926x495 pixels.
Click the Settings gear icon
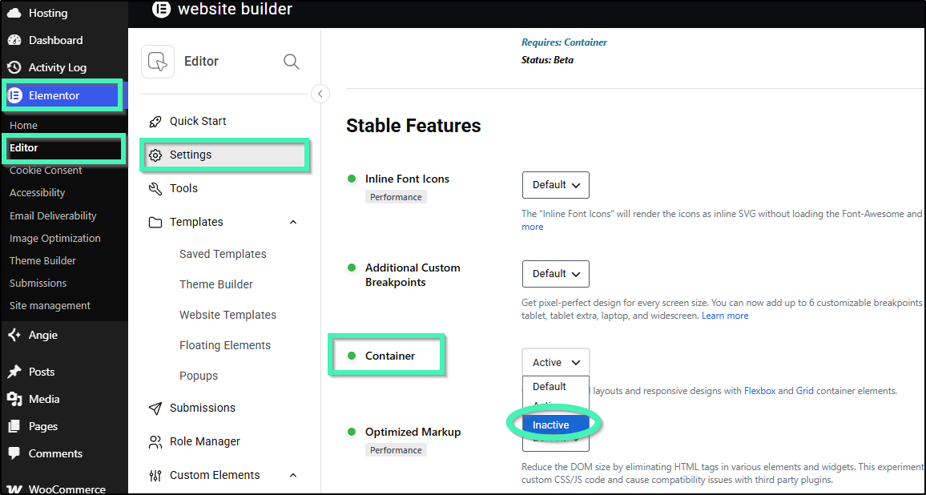tap(155, 155)
